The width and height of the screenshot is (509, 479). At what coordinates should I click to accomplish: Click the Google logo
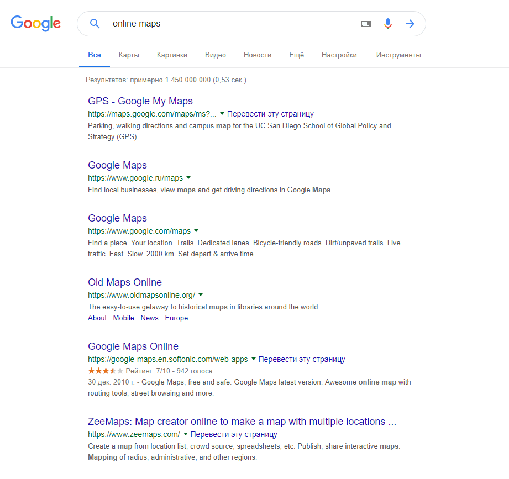(36, 23)
